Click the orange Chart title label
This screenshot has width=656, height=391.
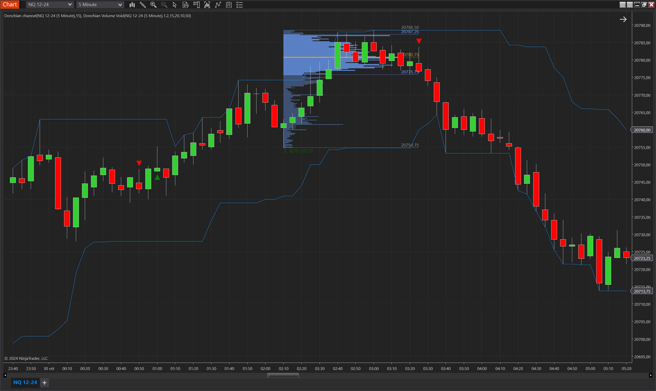pos(10,5)
